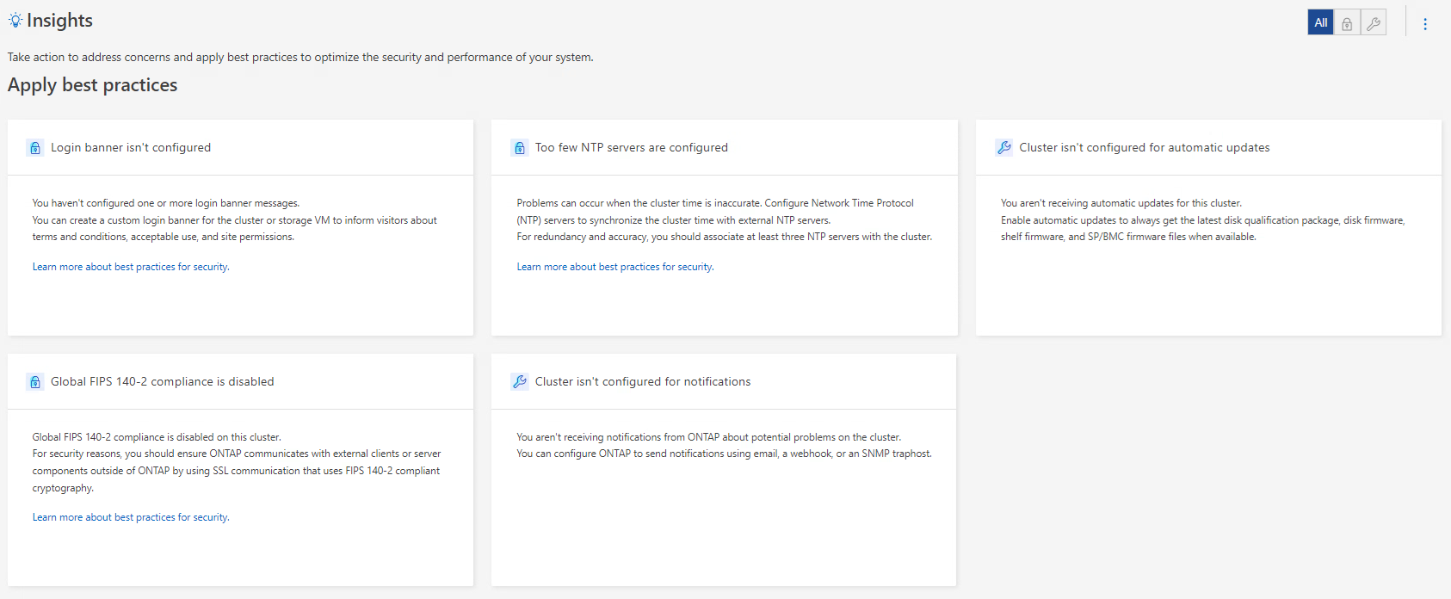Click lock icon on Login banner card
The height and width of the screenshot is (599, 1451).
point(35,148)
